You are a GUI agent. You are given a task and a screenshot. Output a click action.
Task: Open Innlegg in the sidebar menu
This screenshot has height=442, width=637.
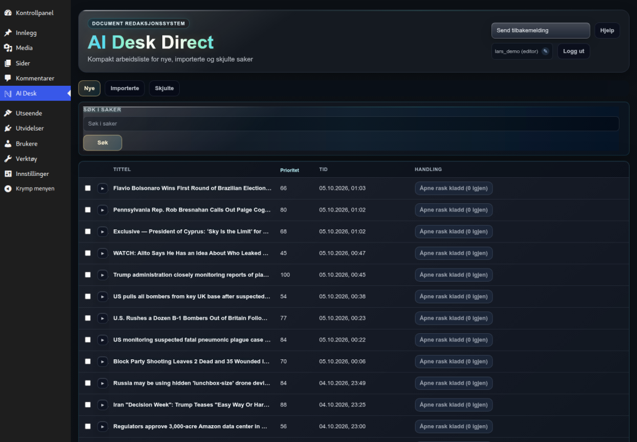pos(26,33)
